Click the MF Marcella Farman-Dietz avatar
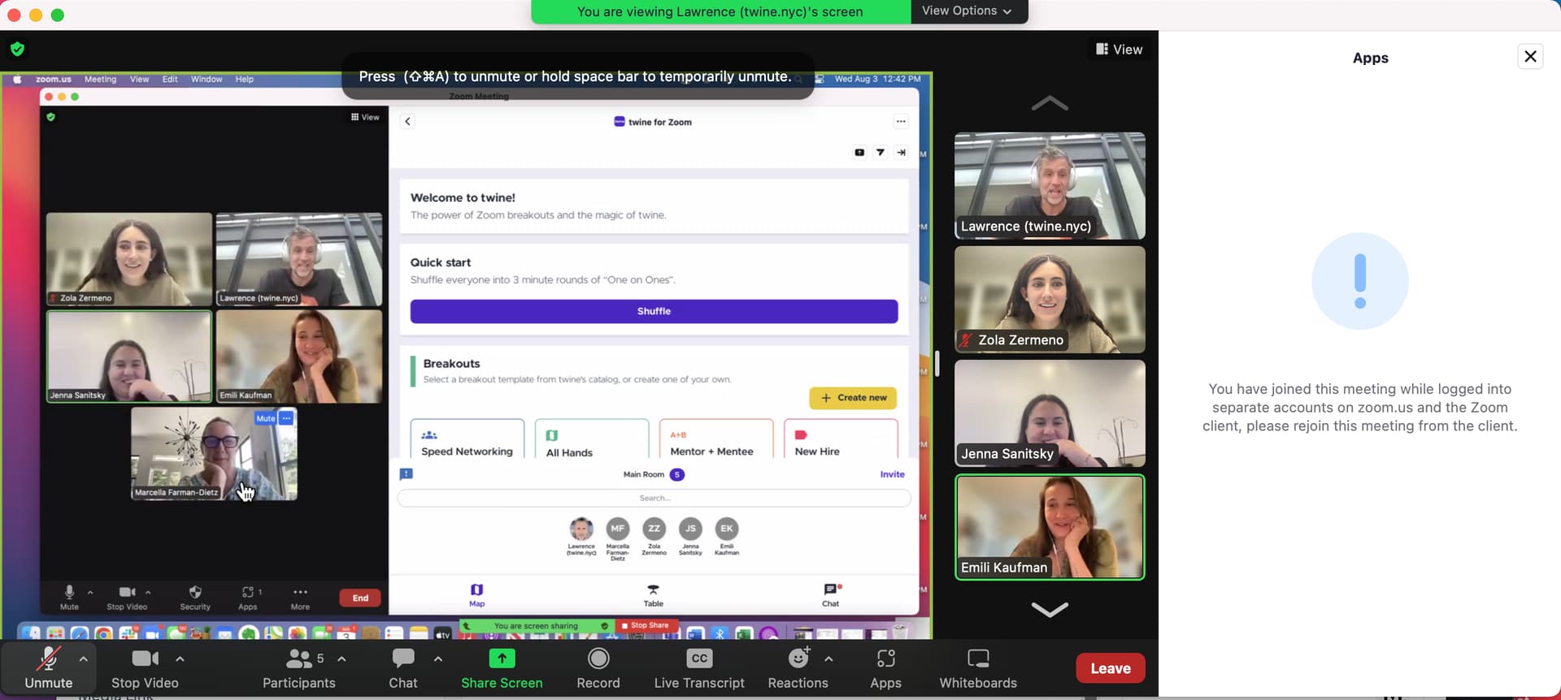The width and height of the screenshot is (1561, 700). [618, 529]
